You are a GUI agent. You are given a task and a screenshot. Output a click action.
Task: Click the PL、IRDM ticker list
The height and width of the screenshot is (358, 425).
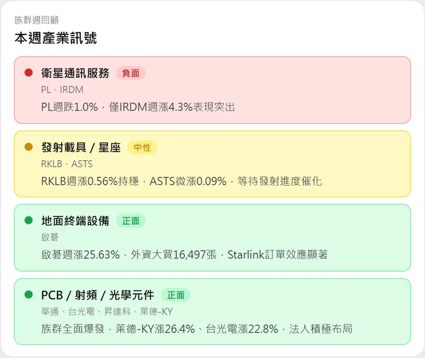coord(62,90)
